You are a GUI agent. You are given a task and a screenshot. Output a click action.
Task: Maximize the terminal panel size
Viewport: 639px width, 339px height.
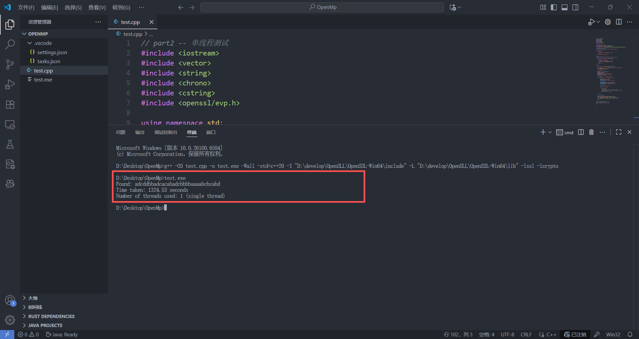pos(619,132)
